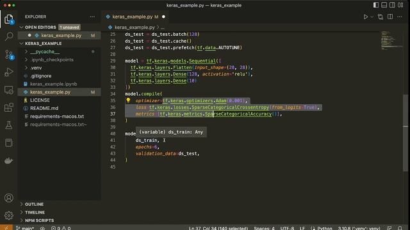Click the UTF-8 encoding indicator

tap(287, 228)
